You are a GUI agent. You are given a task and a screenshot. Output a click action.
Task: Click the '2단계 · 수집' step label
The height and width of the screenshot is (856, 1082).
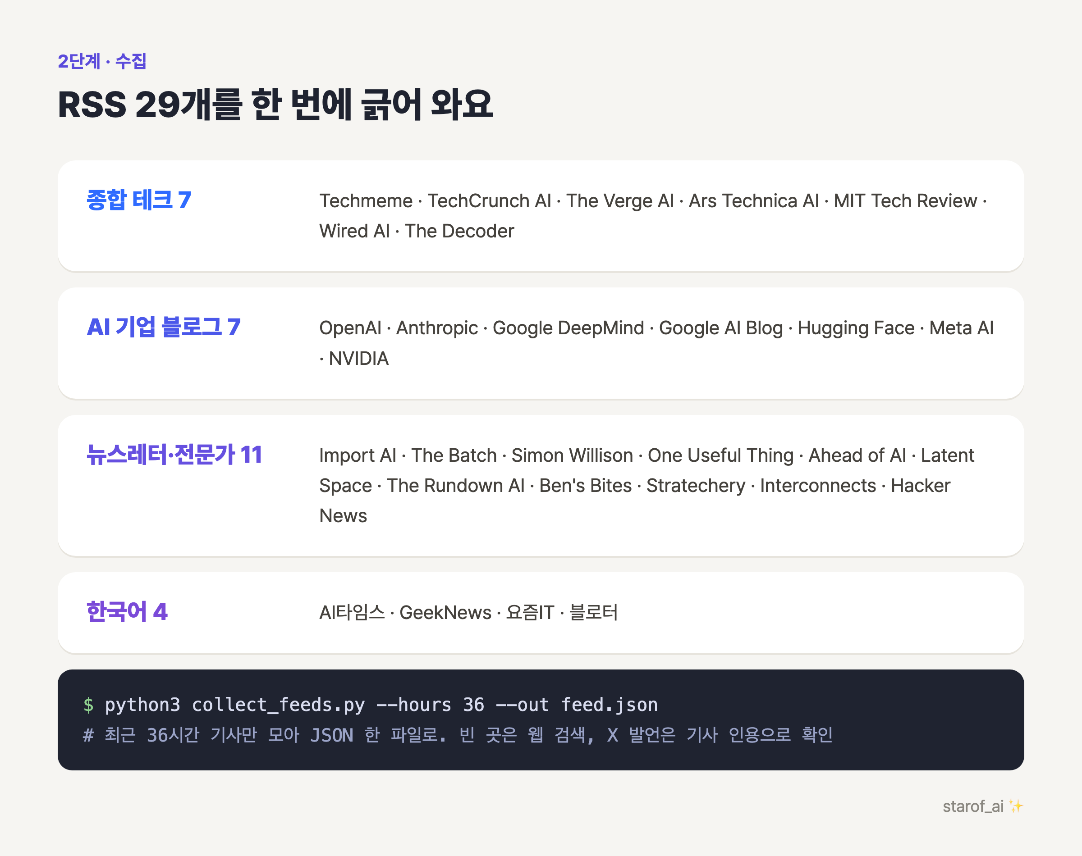[x=102, y=61]
